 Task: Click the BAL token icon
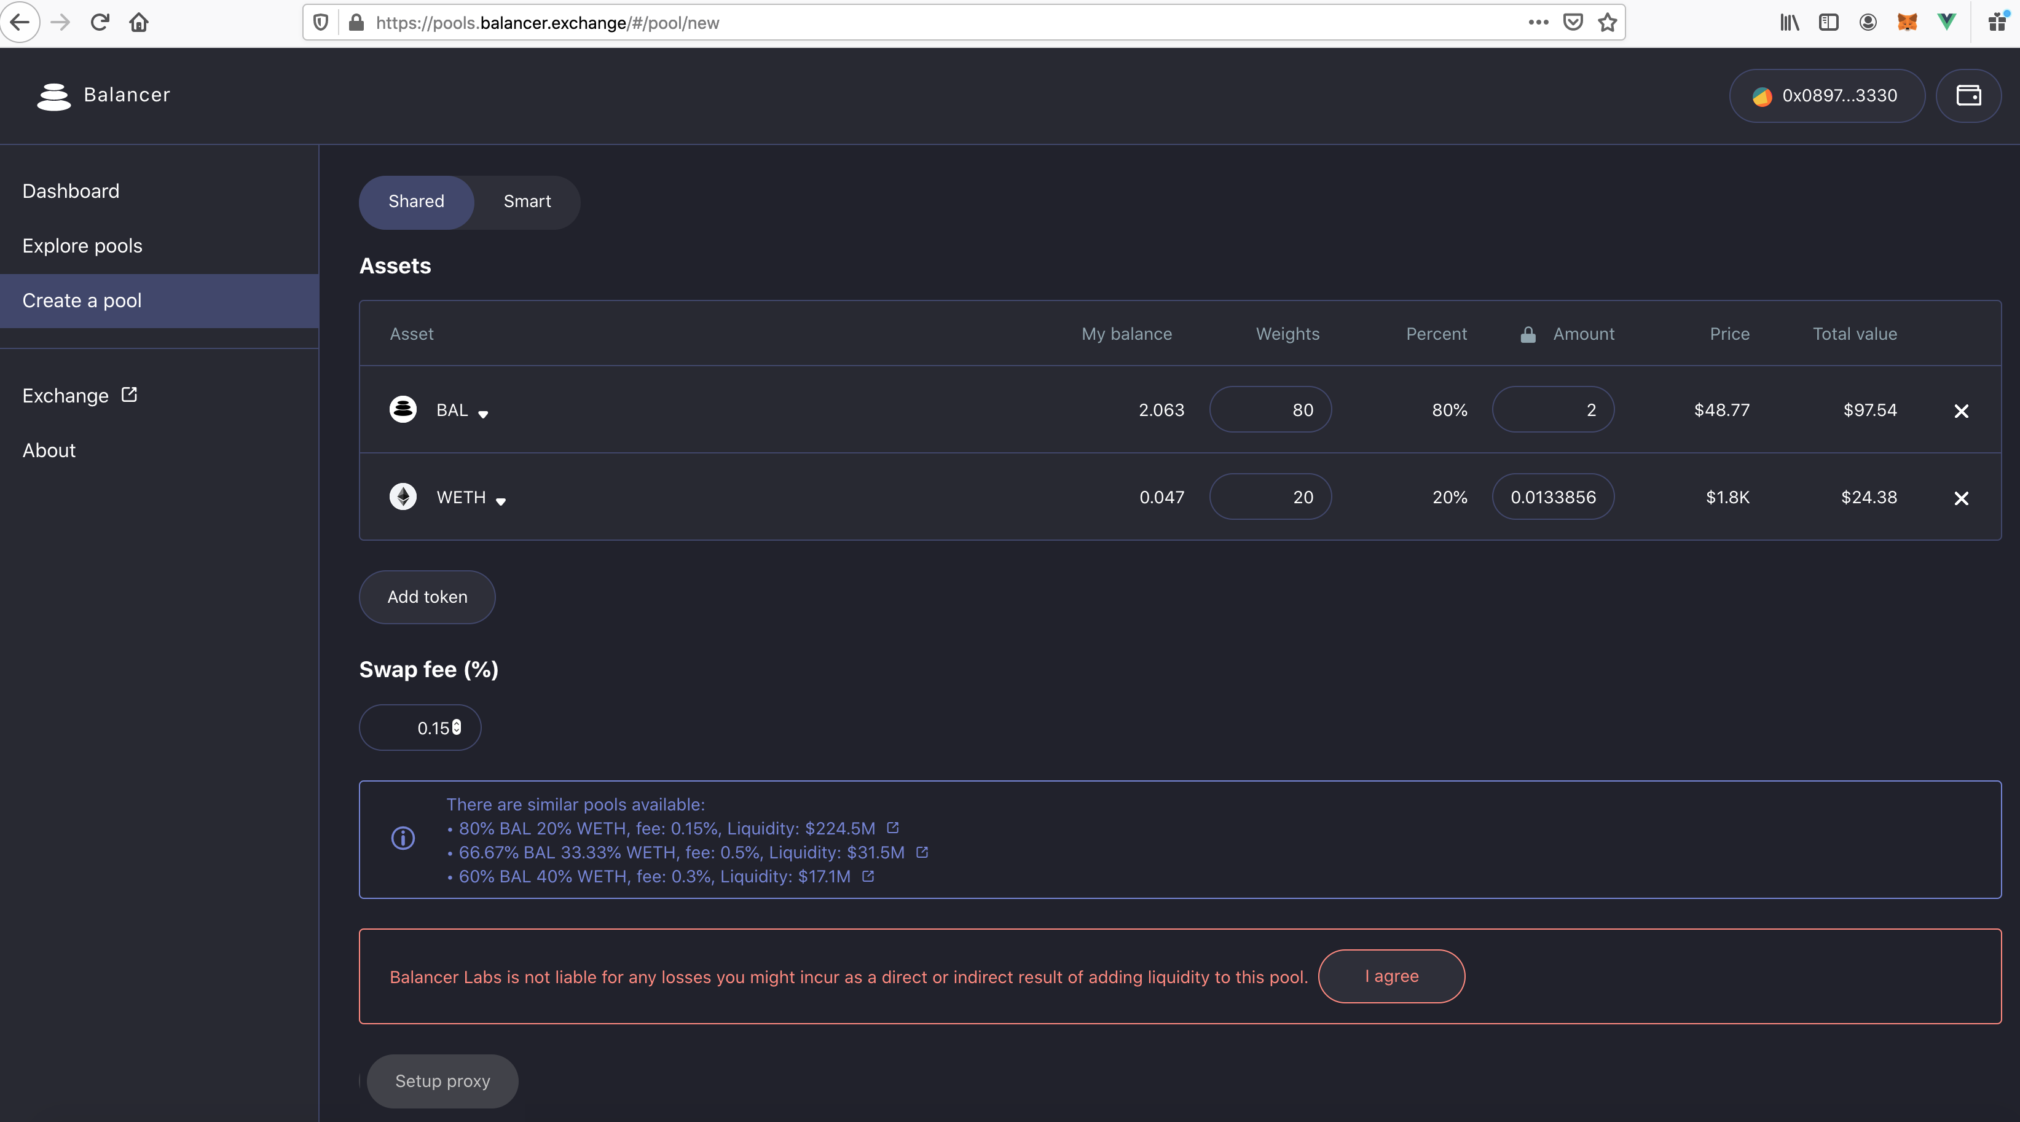[403, 409]
